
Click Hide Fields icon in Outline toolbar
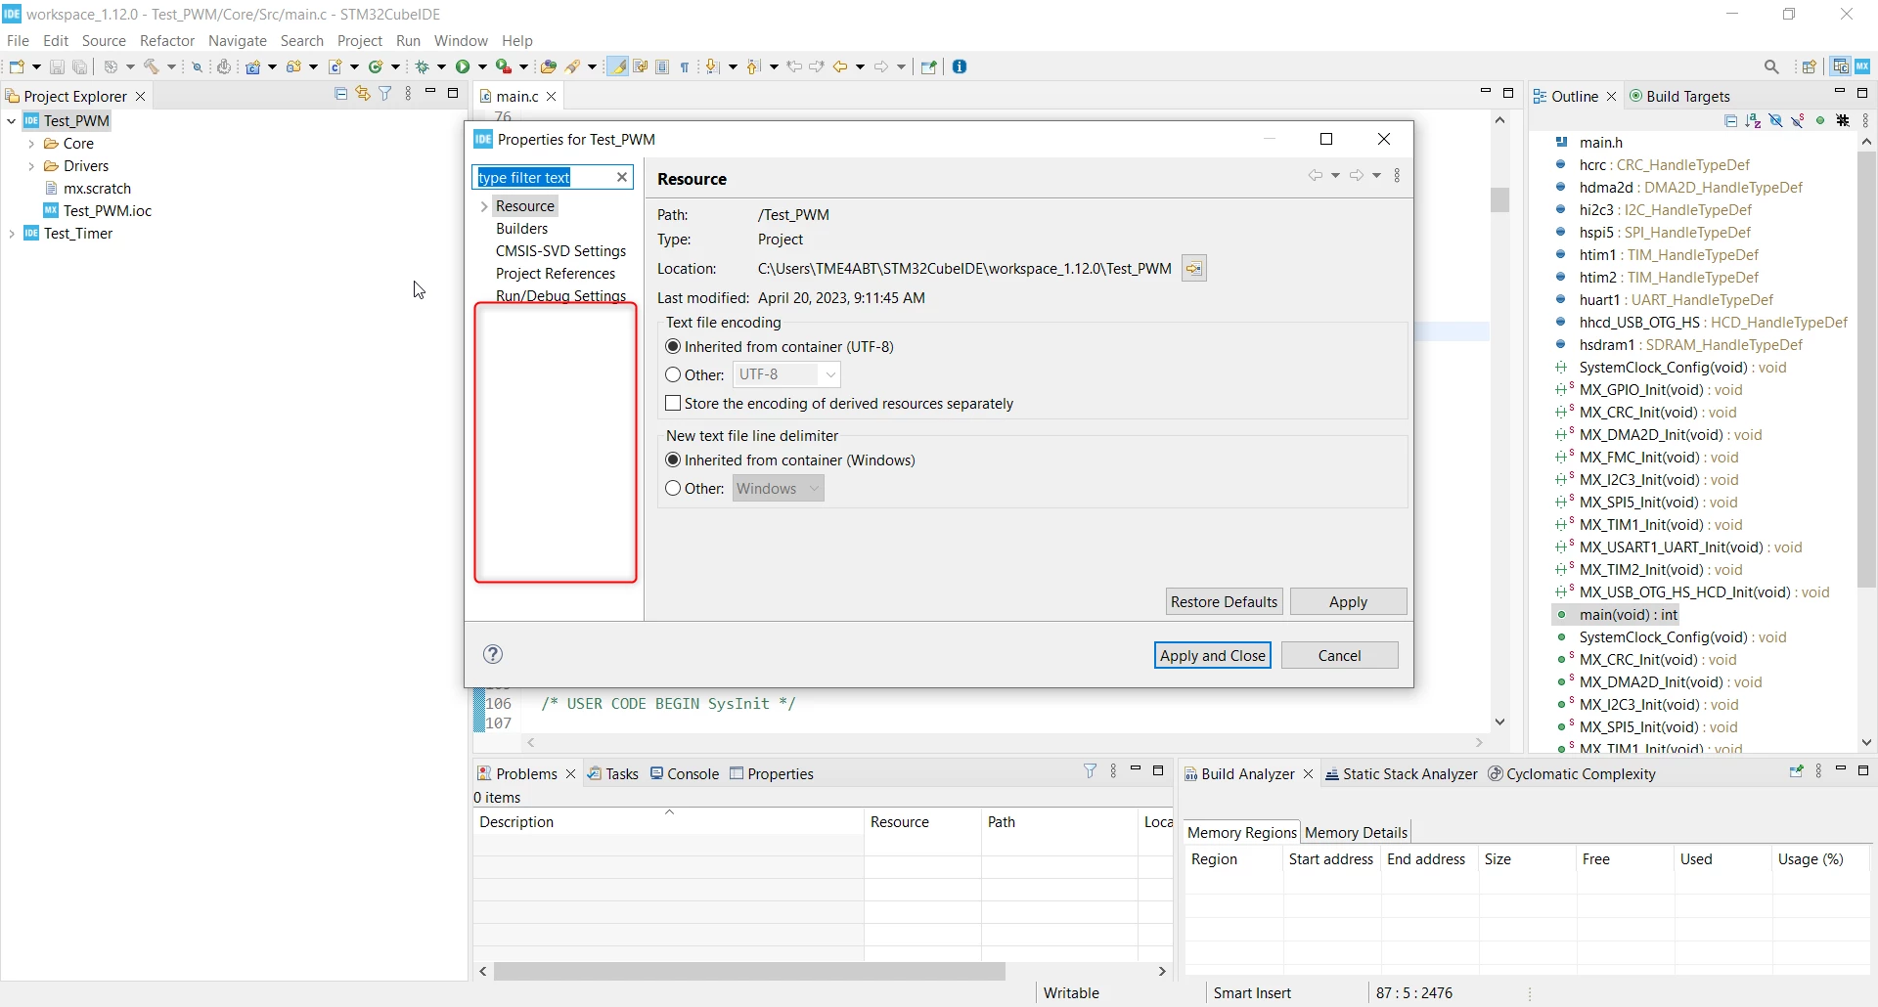tap(1775, 120)
